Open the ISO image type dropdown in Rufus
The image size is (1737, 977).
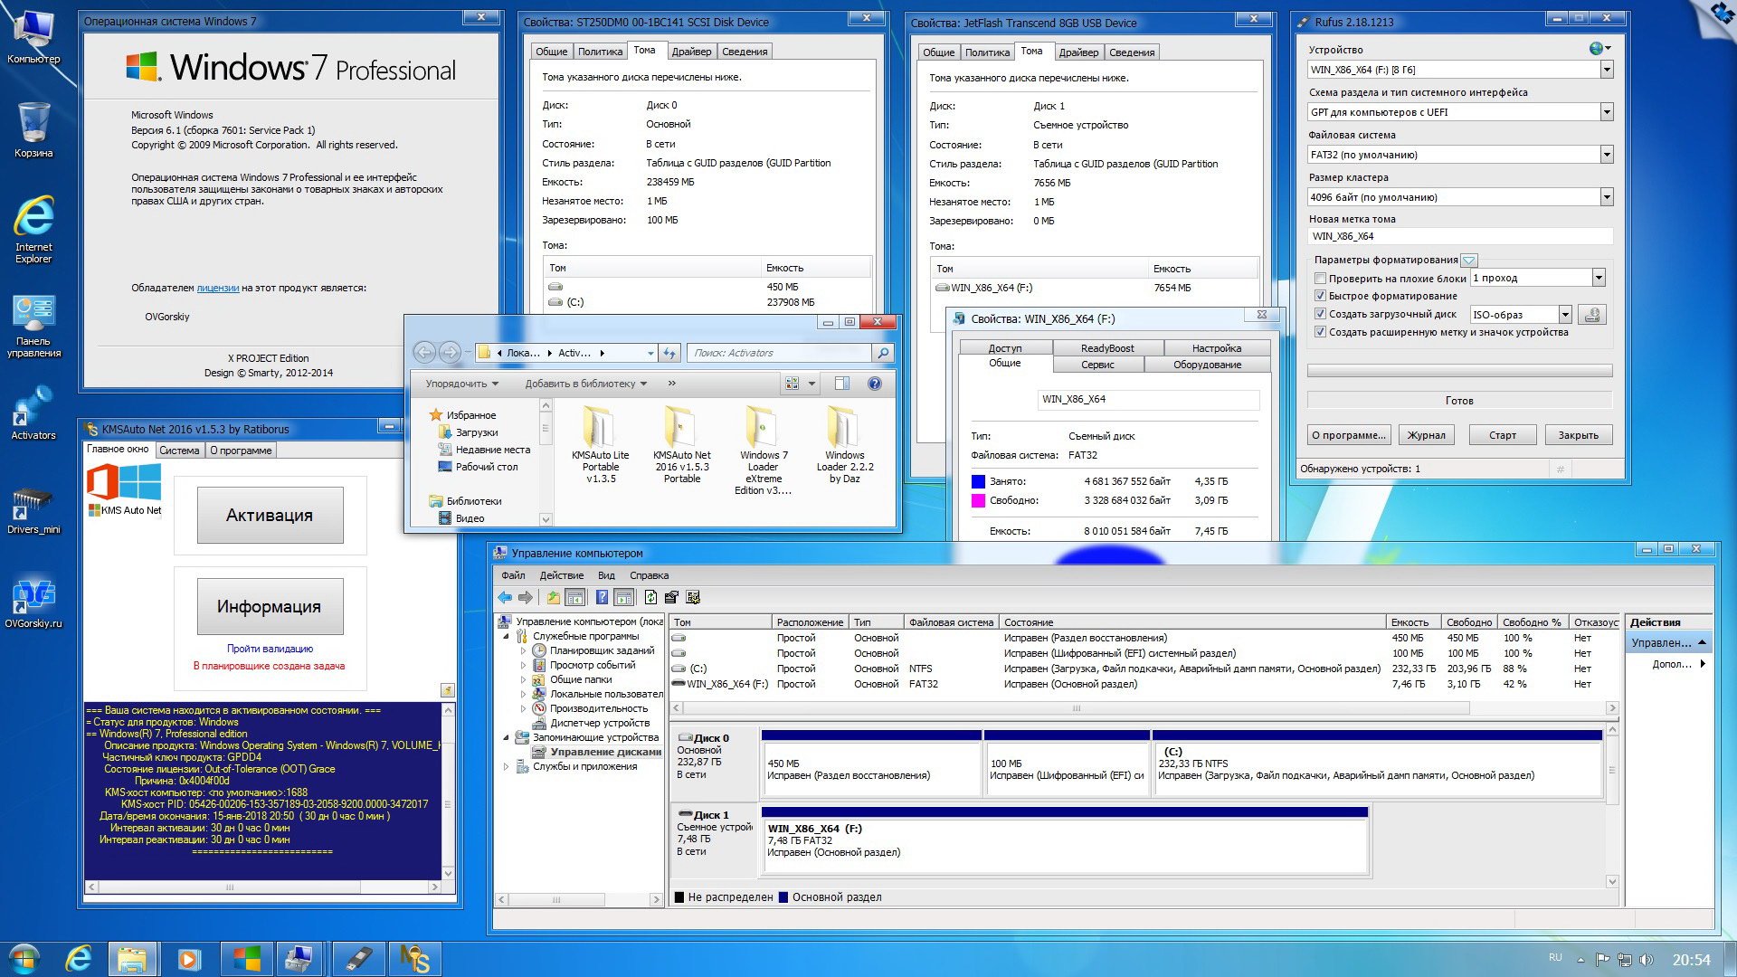click(1565, 314)
